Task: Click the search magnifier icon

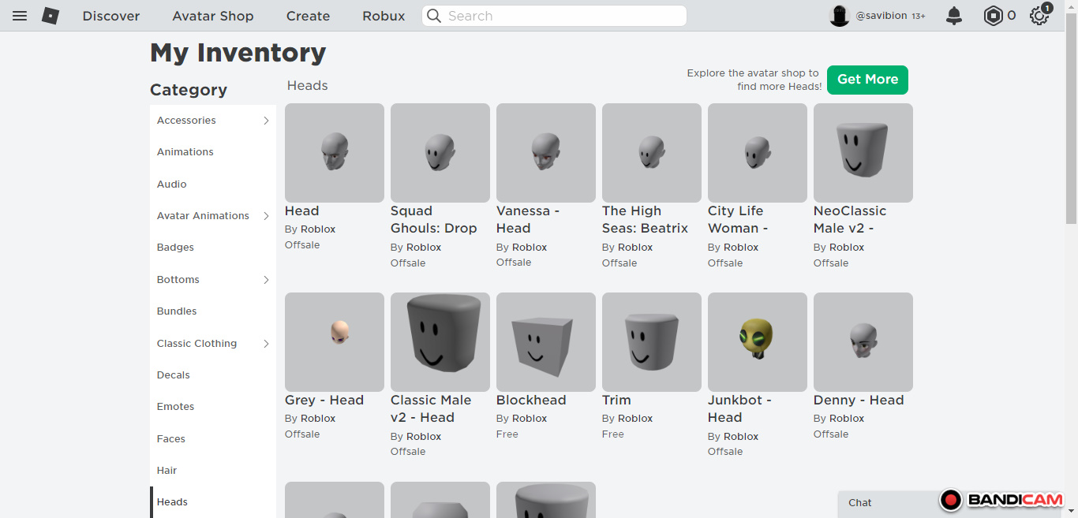Action: (434, 16)
